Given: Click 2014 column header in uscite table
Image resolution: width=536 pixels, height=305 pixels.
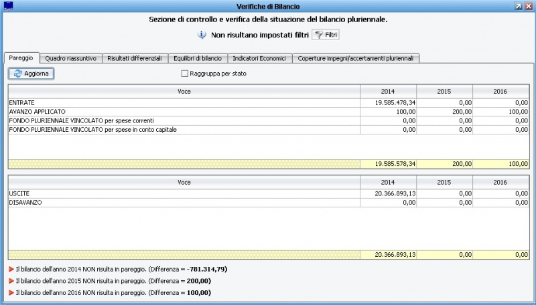Looking at the screenshot, I should (388, 183).
